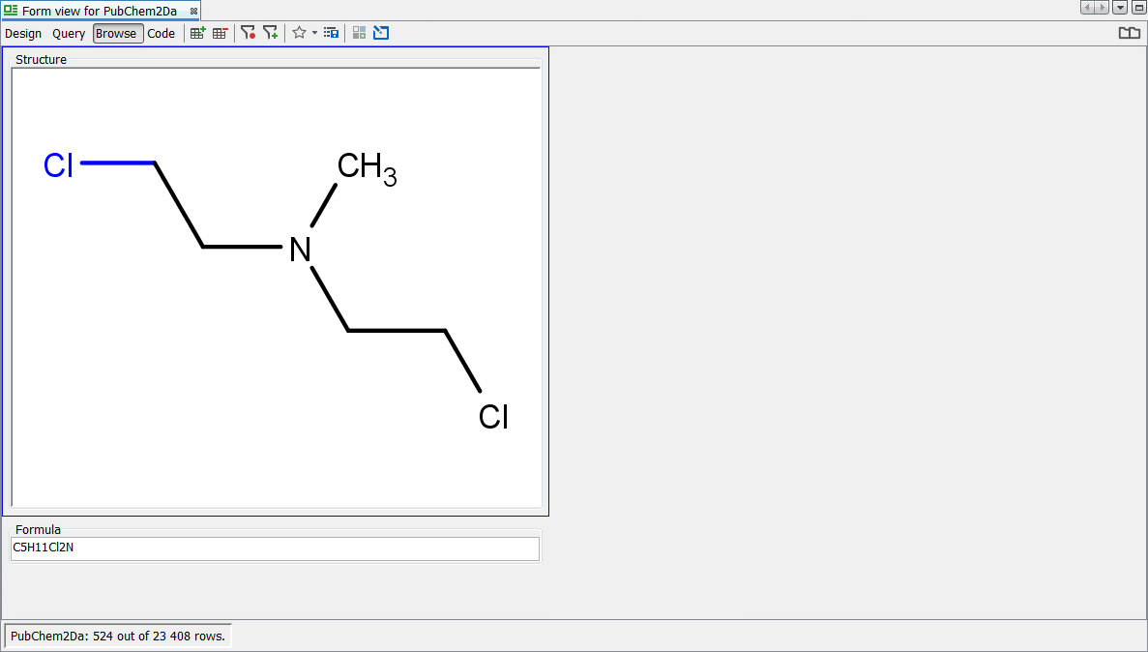Toggle Browse mode
This screenshot has width=1148, height=652.
click(117, 33)
